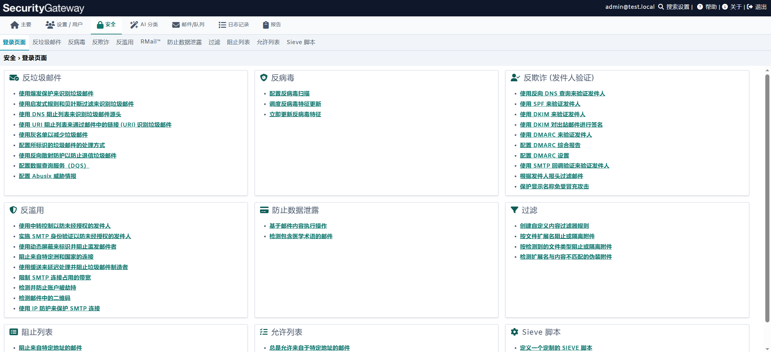Click the info icon beside 关于
The image size is (771, 352).
pyautogui.click(x=725, y=7)
